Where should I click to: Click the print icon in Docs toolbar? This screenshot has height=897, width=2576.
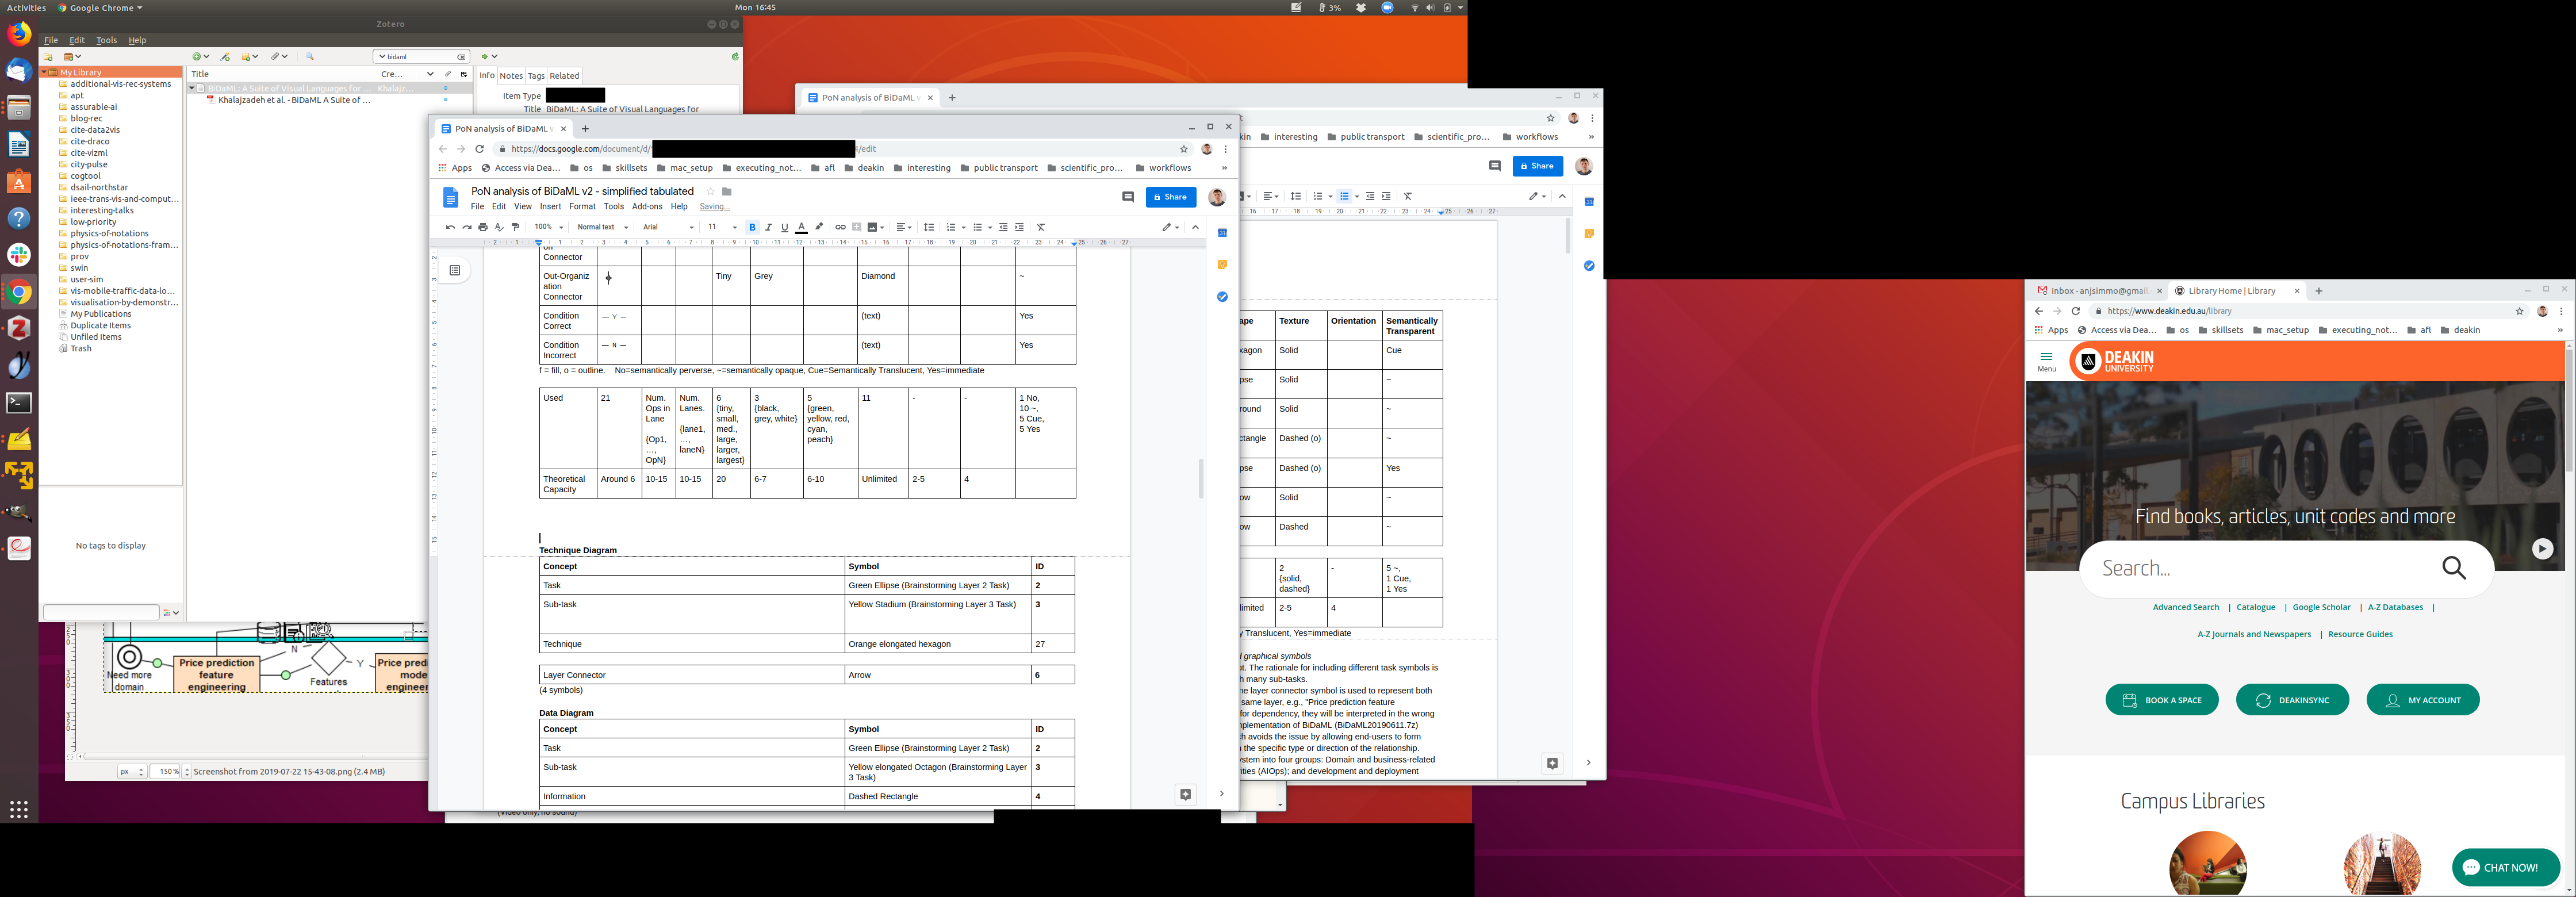click(x=483, y=227)
